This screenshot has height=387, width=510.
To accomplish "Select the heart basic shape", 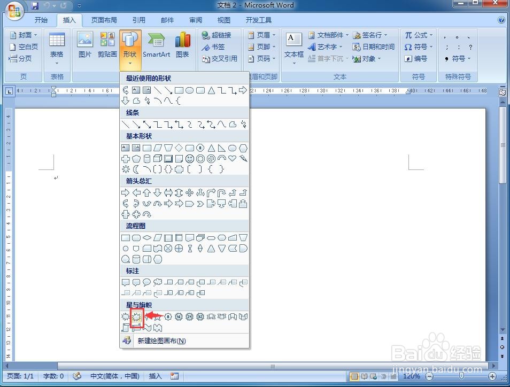I will coord(232,158).
